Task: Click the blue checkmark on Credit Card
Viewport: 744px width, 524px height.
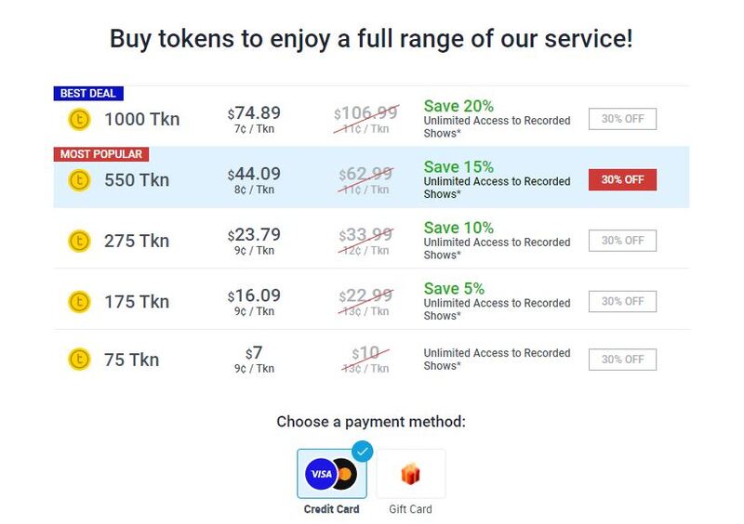Action: click(363, 452)
